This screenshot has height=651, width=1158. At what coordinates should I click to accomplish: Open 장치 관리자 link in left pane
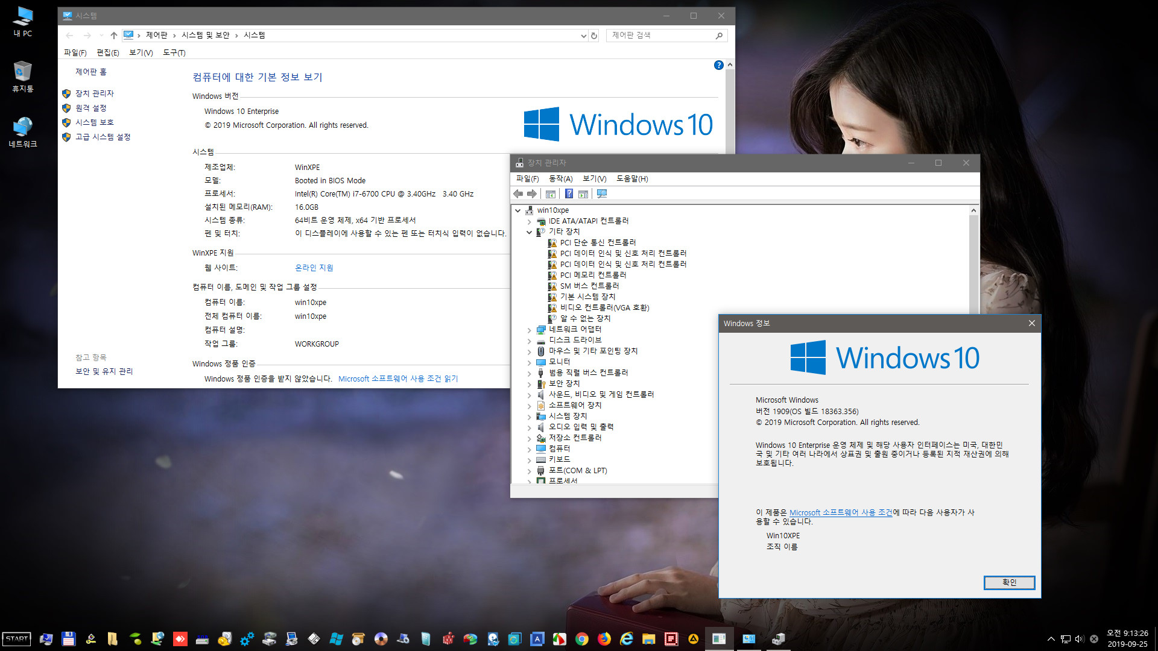pyautogui.click(x=94, y=93)
